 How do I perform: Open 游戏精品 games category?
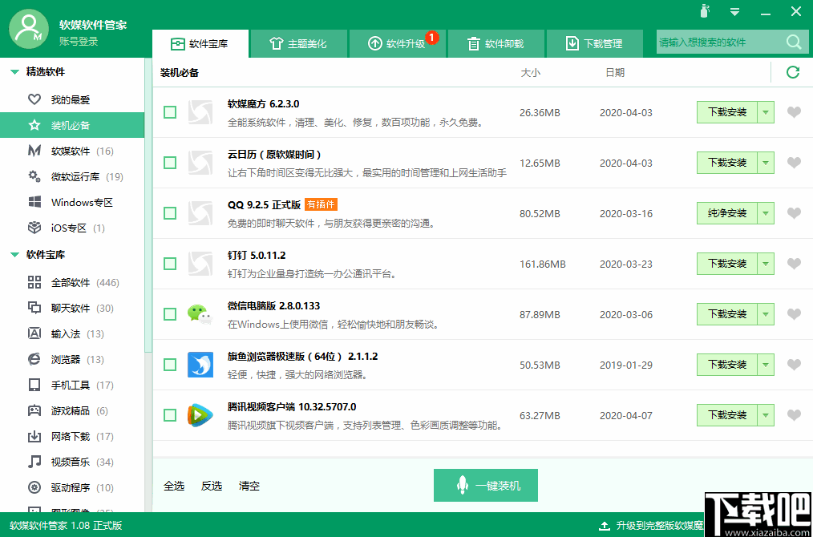[x=72, y=411]
